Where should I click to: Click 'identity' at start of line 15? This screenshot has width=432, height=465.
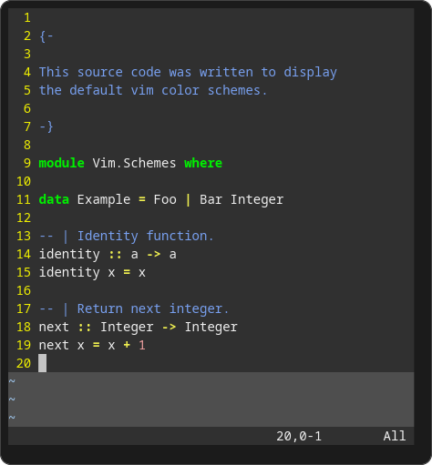click(69, 273)
